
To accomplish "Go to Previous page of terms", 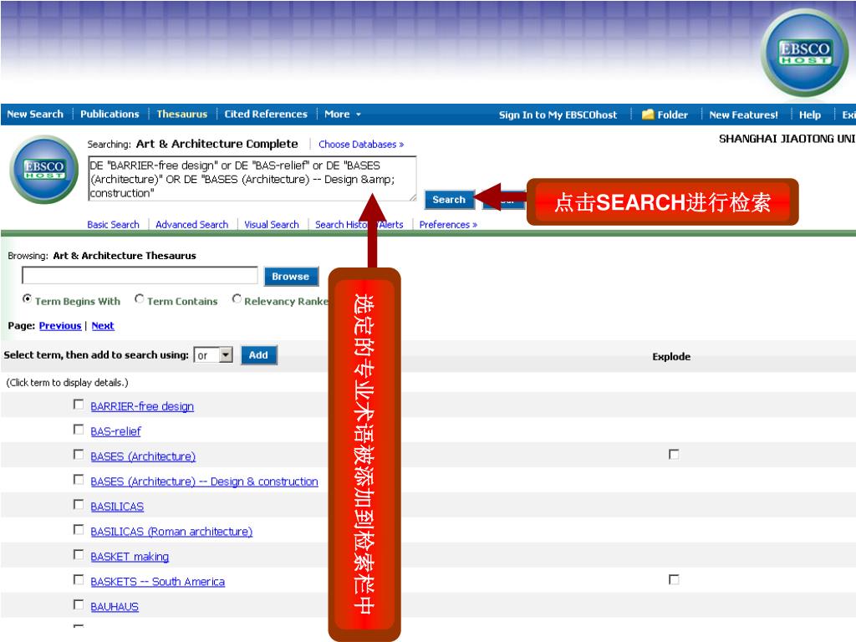I will point(60,326).
